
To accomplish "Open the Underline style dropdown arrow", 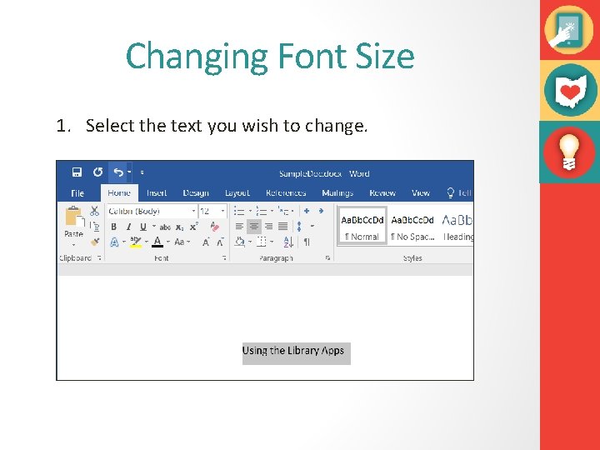I will pyautogui.click(x=154, y=227).
